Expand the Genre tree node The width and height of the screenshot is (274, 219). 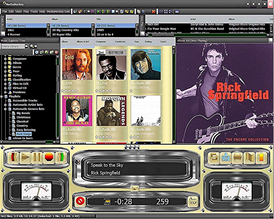coord(5,67)
